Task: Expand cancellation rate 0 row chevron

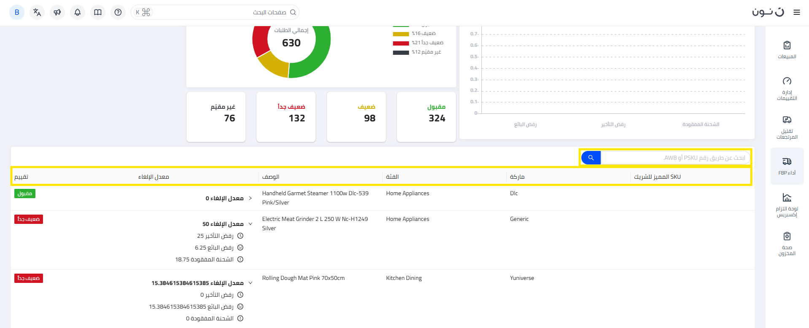Action: [x=250, y=198]
